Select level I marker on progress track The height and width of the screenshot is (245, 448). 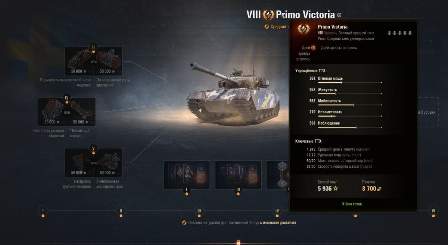click(x=43, y=211)
